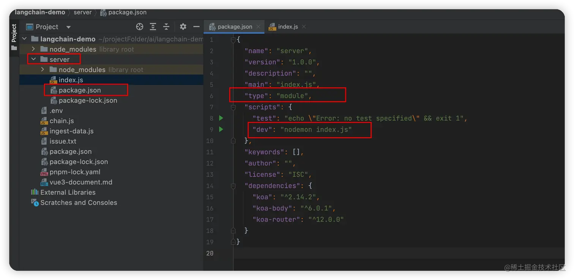Open the .env file
The image size is (574, 280).
pos(56,110)
